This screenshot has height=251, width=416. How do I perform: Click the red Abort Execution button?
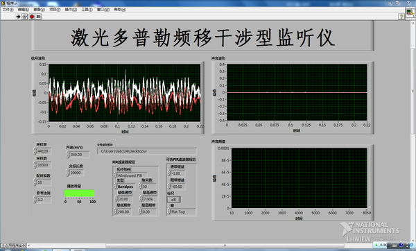point(32,17)
